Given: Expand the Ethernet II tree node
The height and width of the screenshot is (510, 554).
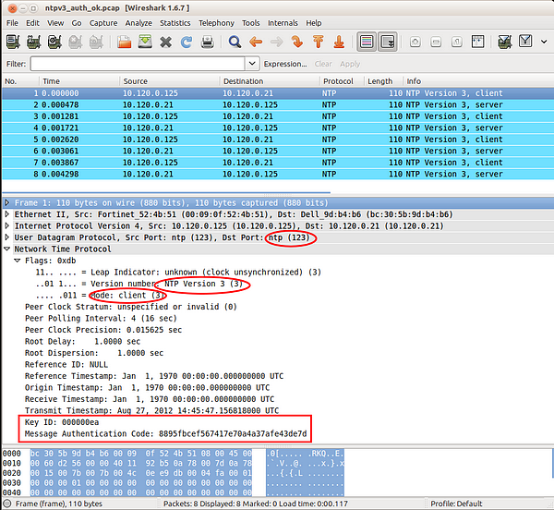Looking at the screenshot, I should tap(8, 214).
